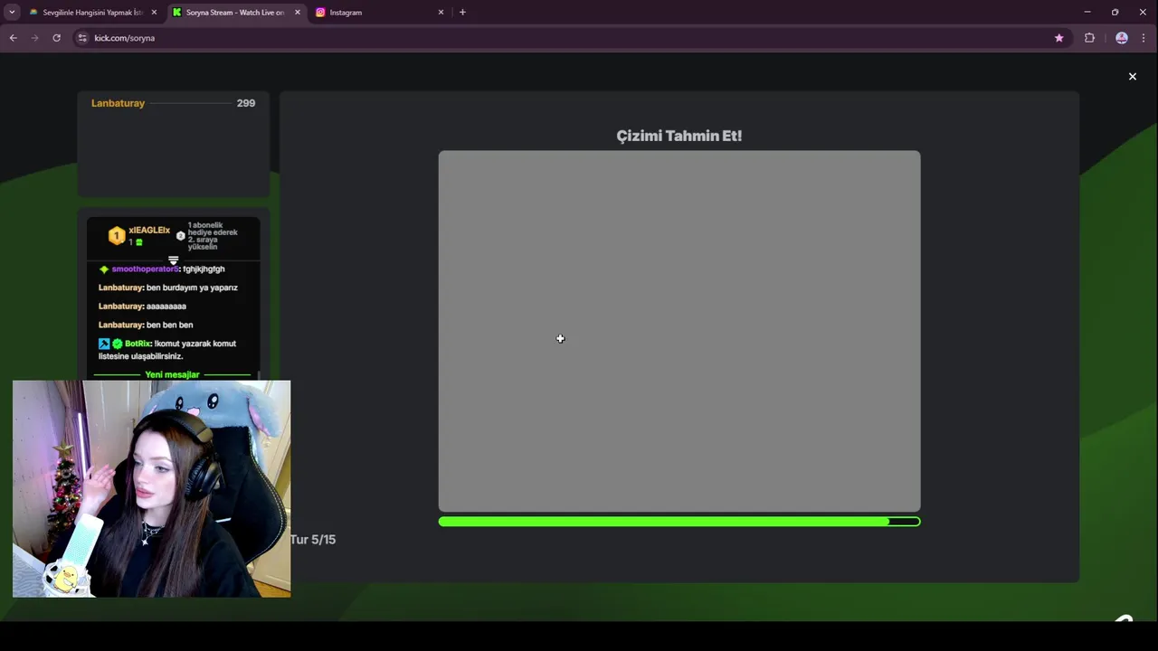The image size is (1158, 651).
Task: Click the rank 1 gold badge
Action: tap(116, 236)
